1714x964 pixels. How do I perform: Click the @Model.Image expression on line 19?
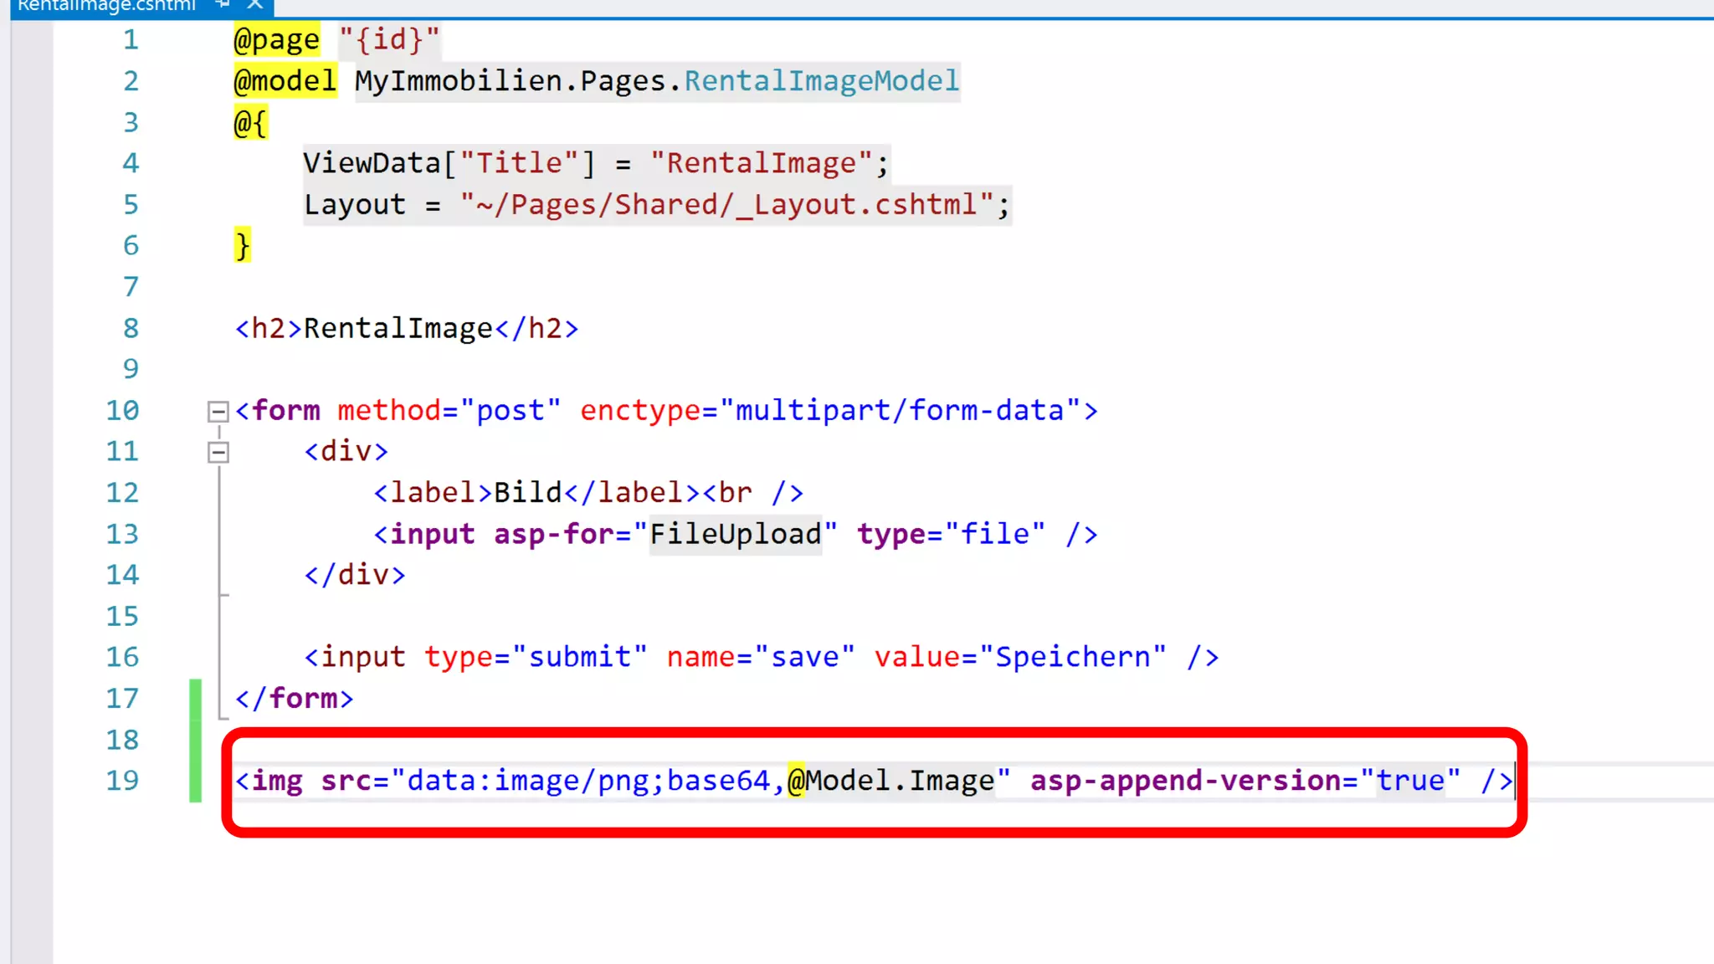[890, 781]
